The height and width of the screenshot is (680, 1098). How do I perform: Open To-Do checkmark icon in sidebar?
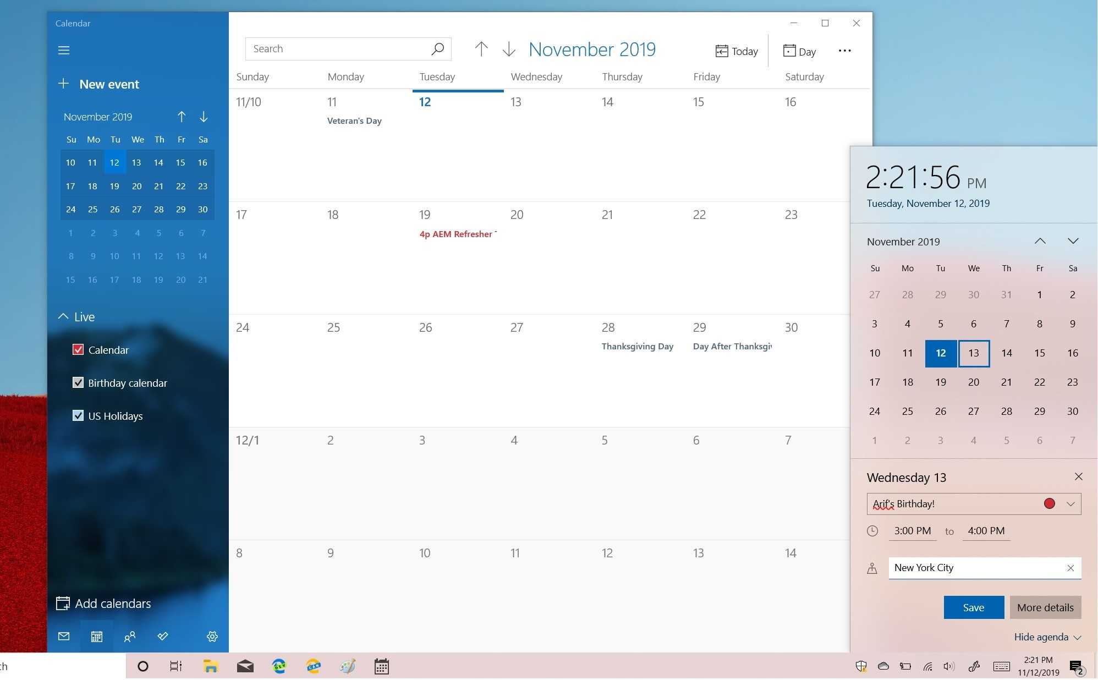tap(163, 637)
